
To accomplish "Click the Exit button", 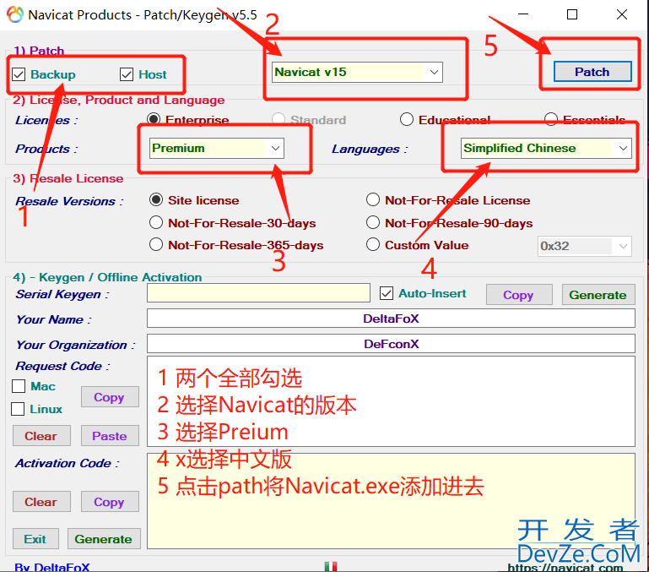I will click(x=35, y=539).
